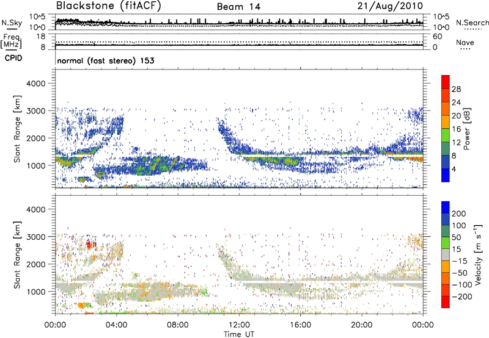
Task: Click the Power [dB] colorbar title
Action: pyautogui.click(x=467, y=129)
